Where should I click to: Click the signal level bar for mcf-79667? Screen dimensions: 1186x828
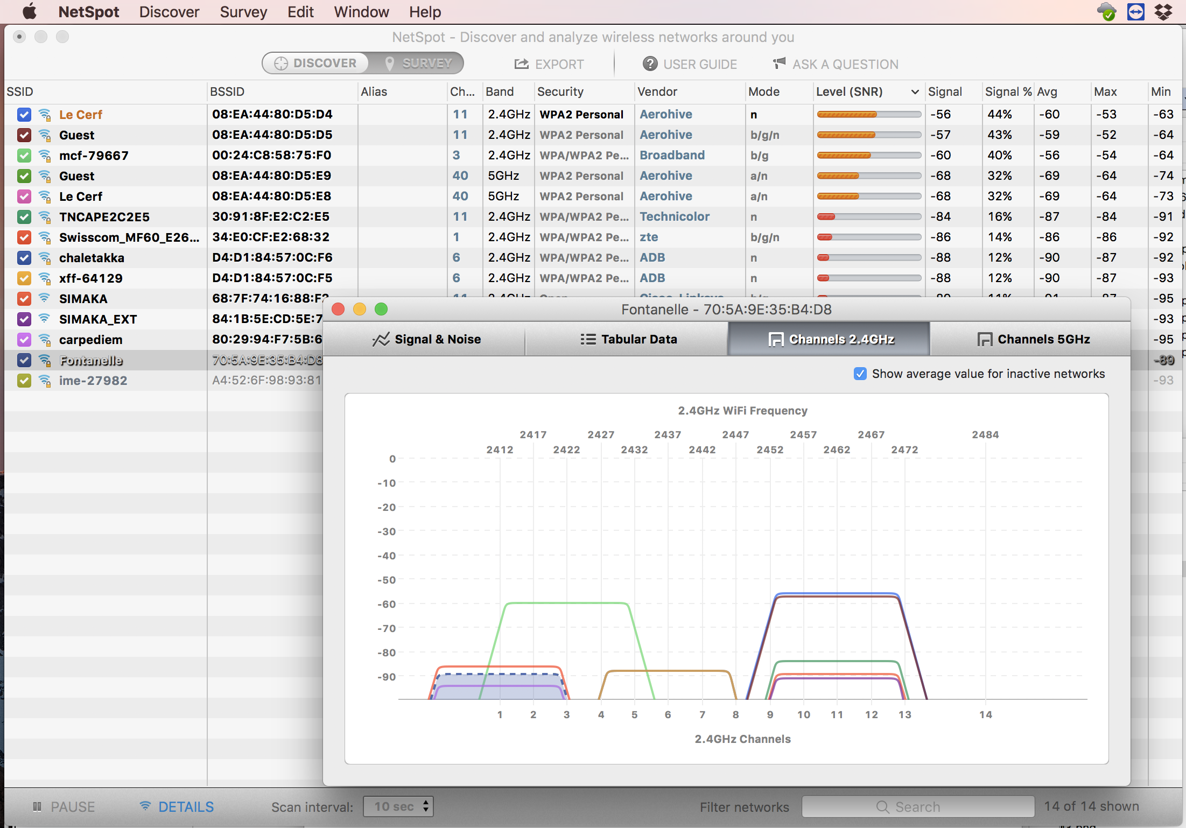pos(869,155)
